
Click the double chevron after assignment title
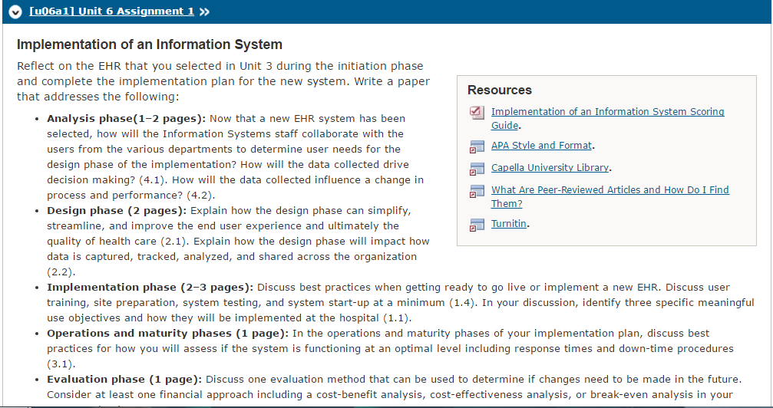point(205,12)
